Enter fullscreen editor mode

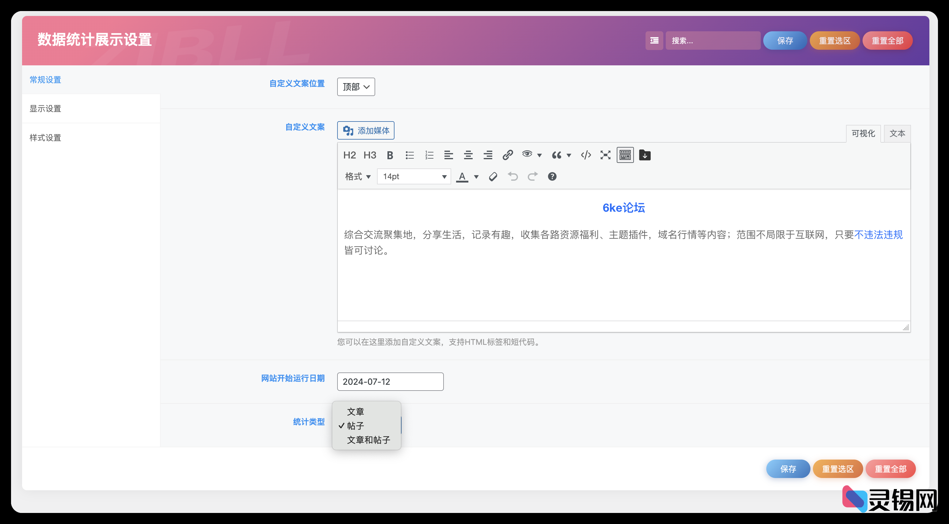605,155
